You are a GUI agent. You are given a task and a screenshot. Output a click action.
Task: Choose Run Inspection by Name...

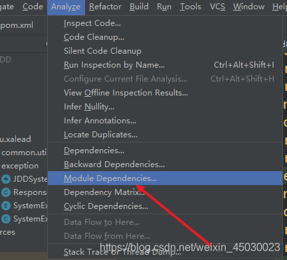click(x=165, y=65)
